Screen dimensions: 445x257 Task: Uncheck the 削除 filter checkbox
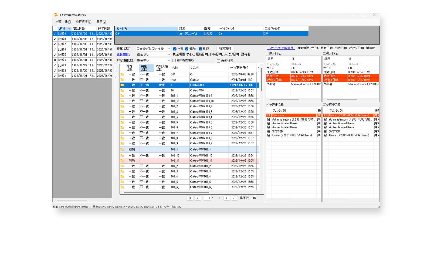coord(201,49)
